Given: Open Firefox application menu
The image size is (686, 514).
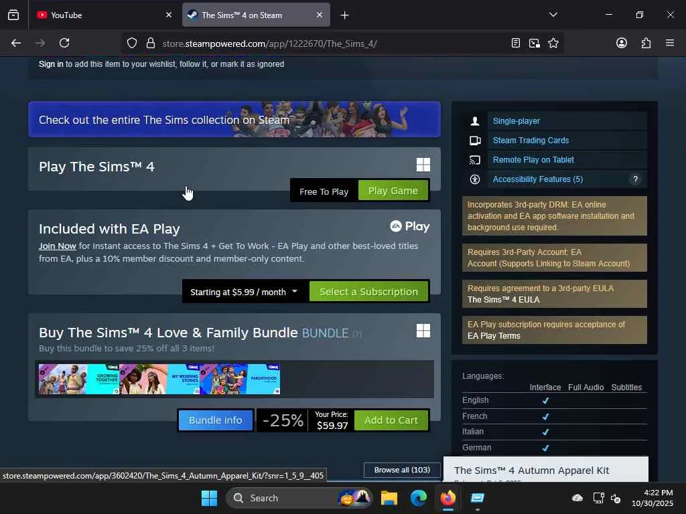Looking at the screenshot, I should [x=670, y=43].
